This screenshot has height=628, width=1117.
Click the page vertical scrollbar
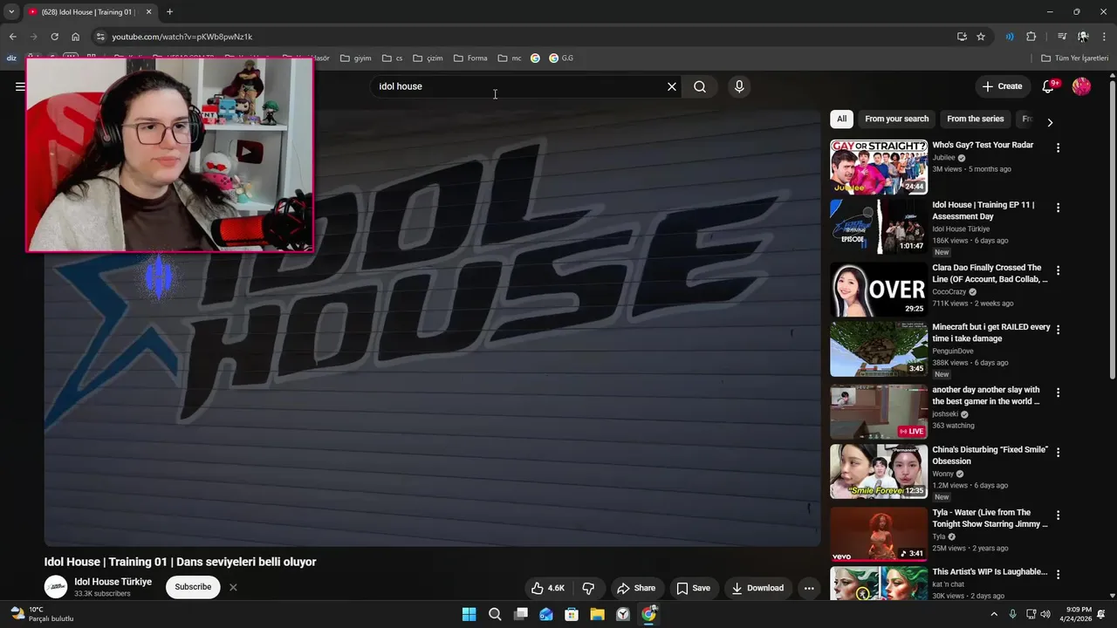[1112, 230]
